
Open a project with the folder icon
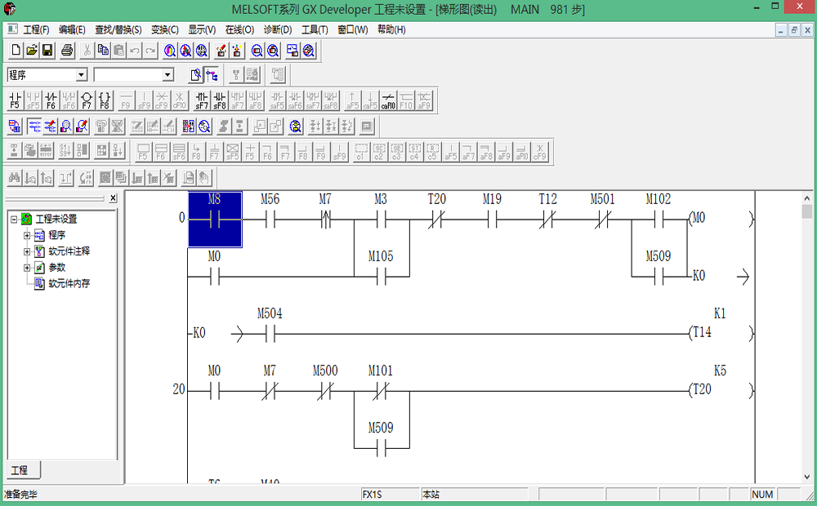coord(32,51)
